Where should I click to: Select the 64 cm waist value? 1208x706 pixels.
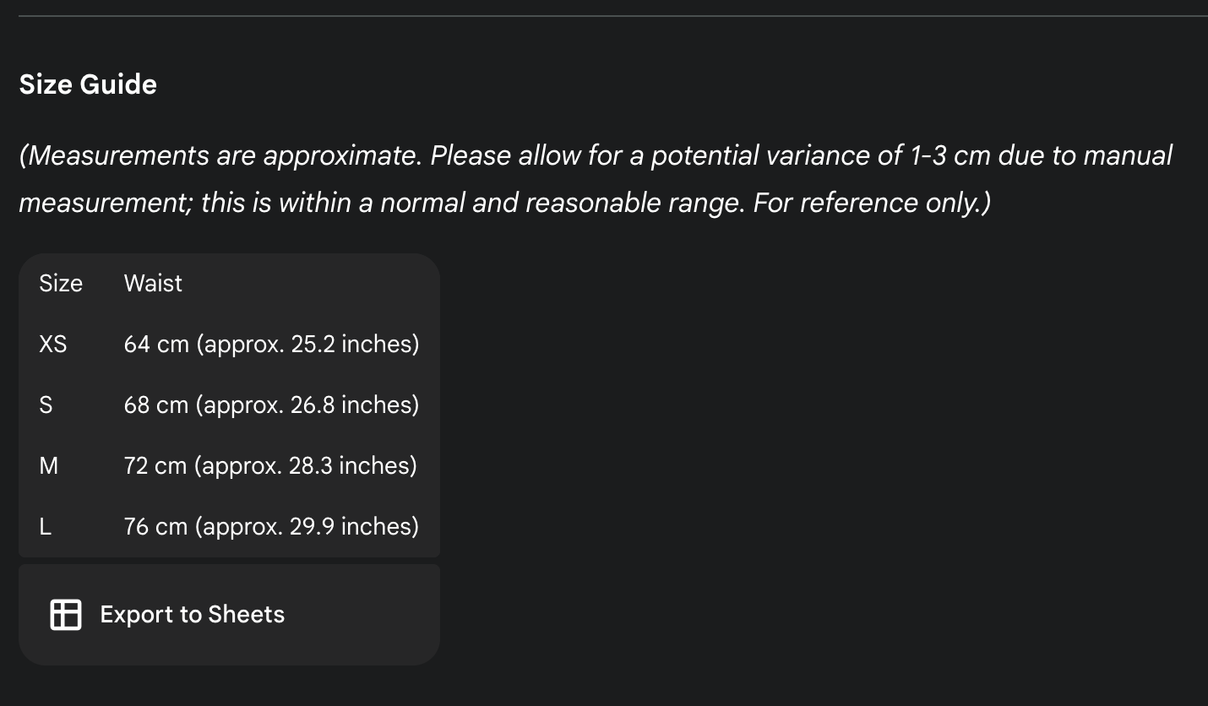tap(271, 345)
